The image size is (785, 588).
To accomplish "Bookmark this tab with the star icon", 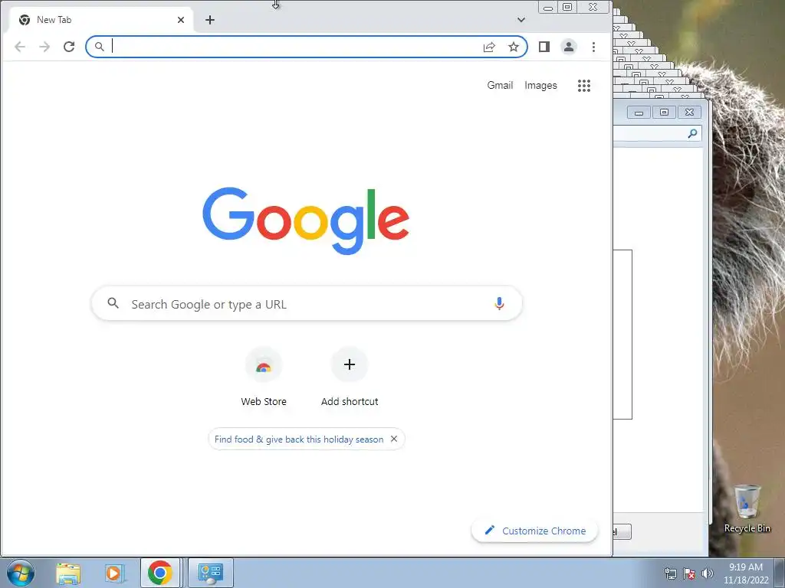I will (x=514, y=47).
